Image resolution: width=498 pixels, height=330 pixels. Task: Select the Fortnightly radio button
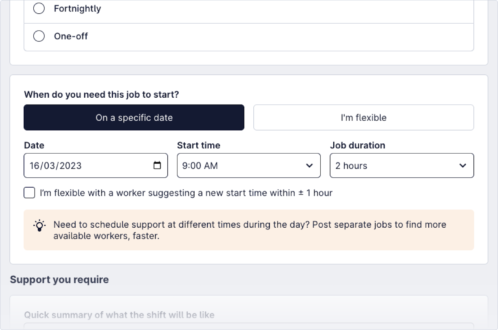(x=39, y=8)
